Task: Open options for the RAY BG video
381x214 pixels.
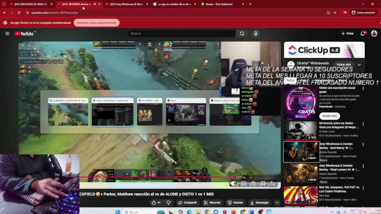Action: coord(363,188)
